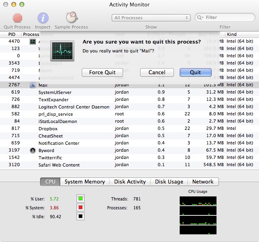Open the Disk Activity tab
This screenshot has height=242, width=259.
pos(130,181)
